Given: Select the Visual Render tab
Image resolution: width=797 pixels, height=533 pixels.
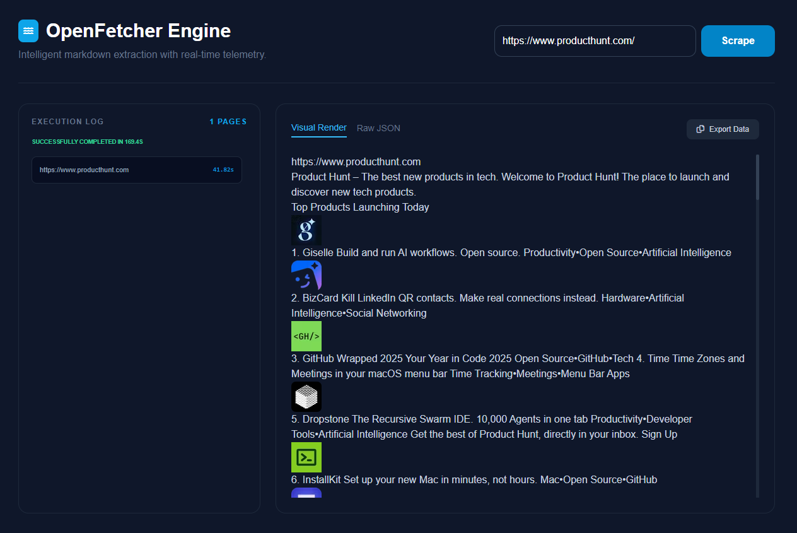Looking at the screenshot, I should (x=319, y=128).
